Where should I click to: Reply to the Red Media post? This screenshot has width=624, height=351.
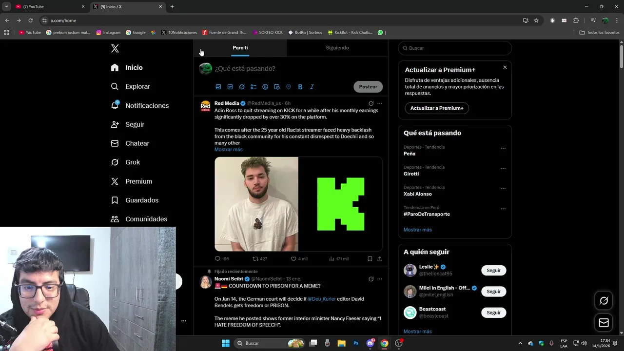click(222, 259)
